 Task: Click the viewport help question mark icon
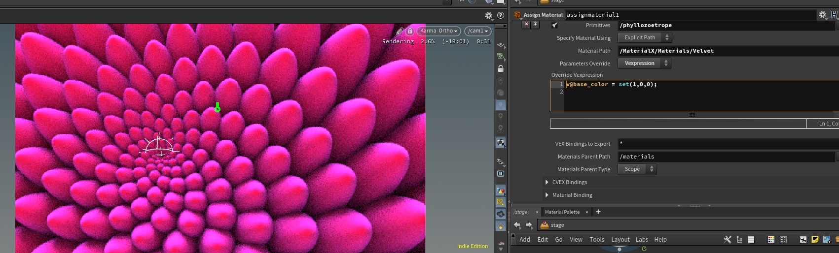coord(501,16)
